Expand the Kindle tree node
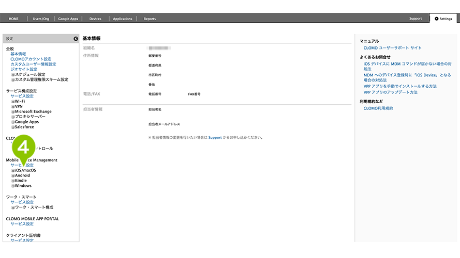The image size is (460, 258). pyautogui.click(x=13, y=181)
